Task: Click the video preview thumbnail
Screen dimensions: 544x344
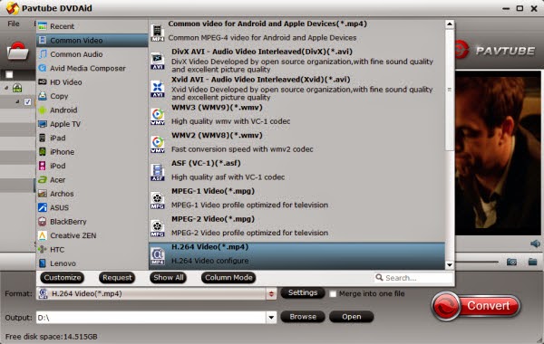Action: 498,153
